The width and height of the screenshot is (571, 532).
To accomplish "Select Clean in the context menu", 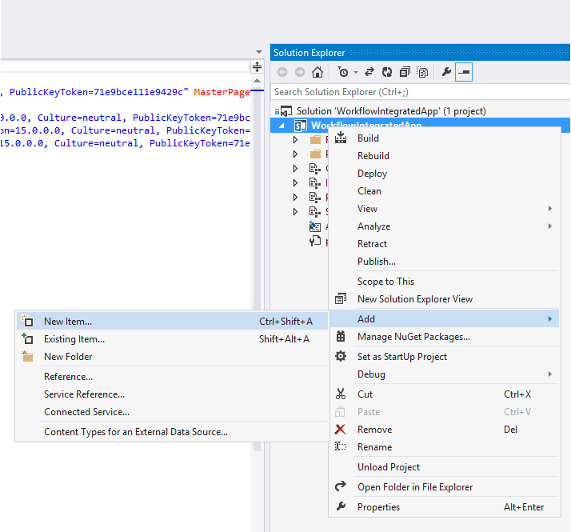I will 369,191.
